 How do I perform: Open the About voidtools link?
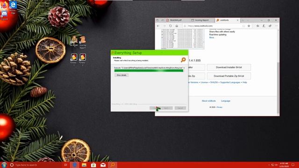(209, 101)
